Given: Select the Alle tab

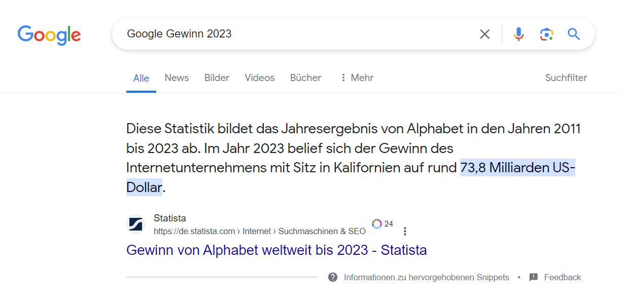Looking at the screenshot, I should [141, 78].
